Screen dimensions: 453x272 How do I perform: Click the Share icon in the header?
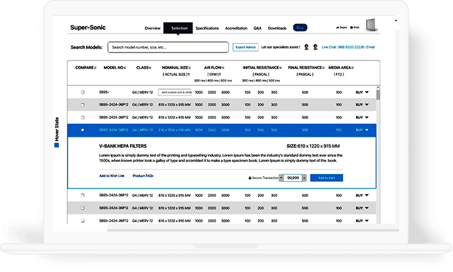click(x=338, y=28)
